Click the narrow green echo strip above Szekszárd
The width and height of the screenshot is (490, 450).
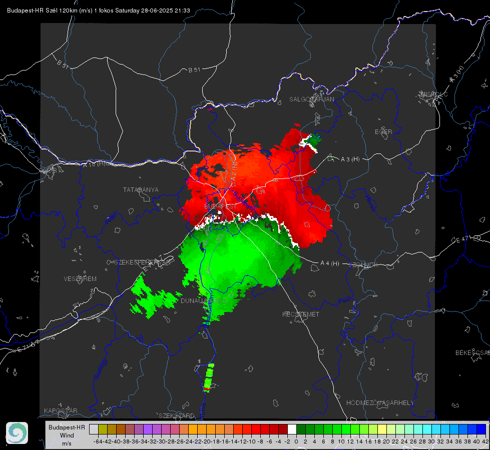[x=209, y=377]
